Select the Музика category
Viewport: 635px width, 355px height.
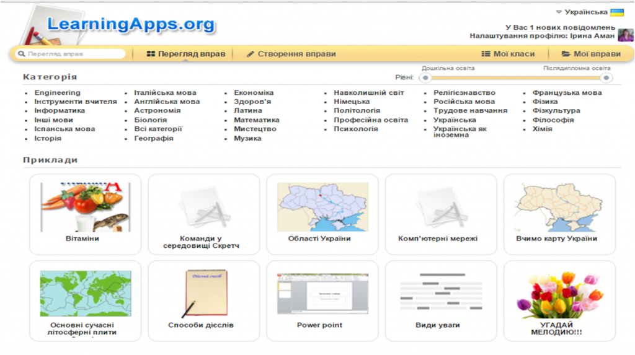(x=247, y=138)
